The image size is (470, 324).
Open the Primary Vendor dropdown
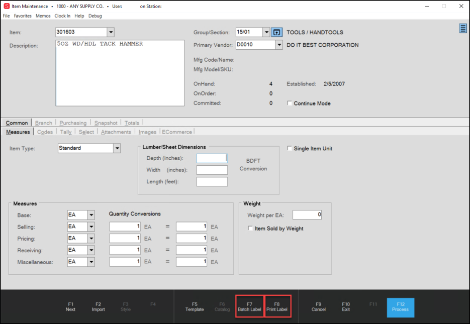coord(279,45)
